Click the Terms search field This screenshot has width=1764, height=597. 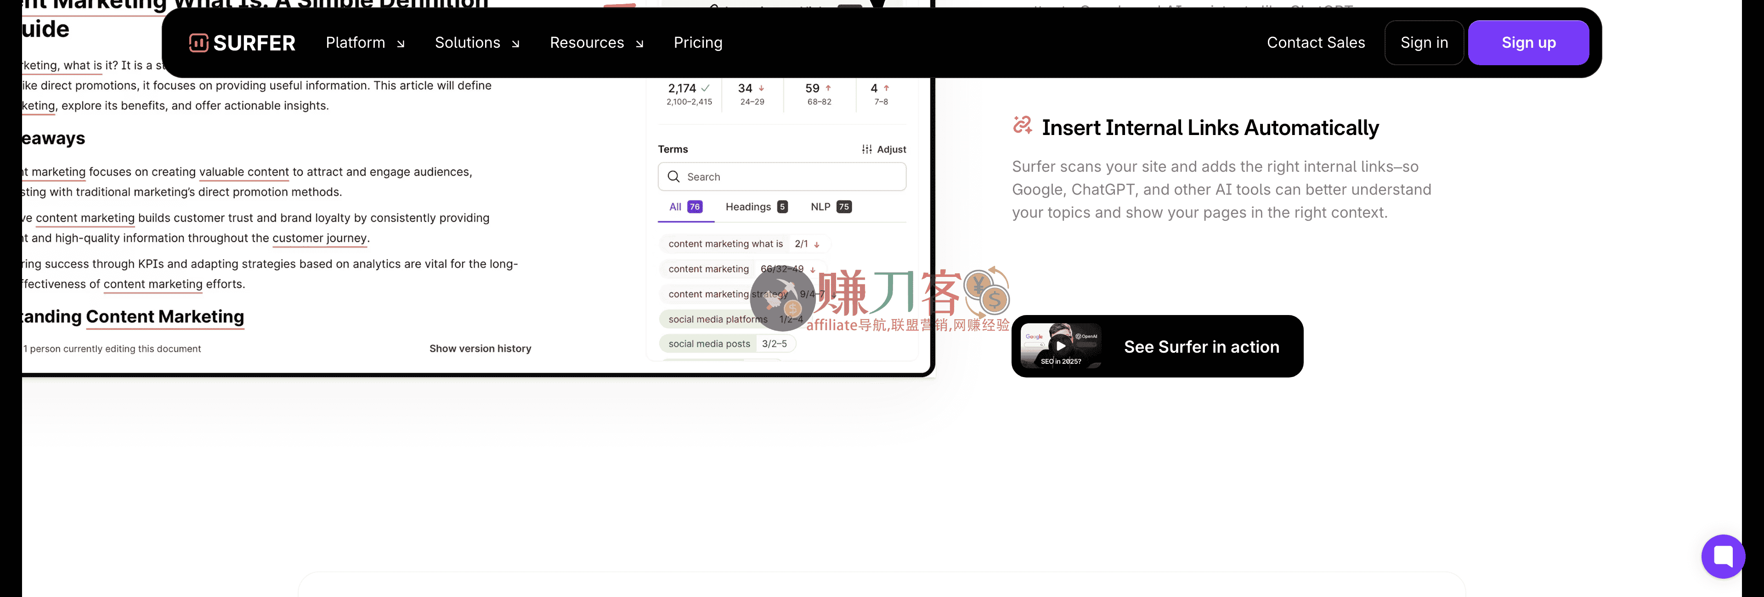[782, 177]
